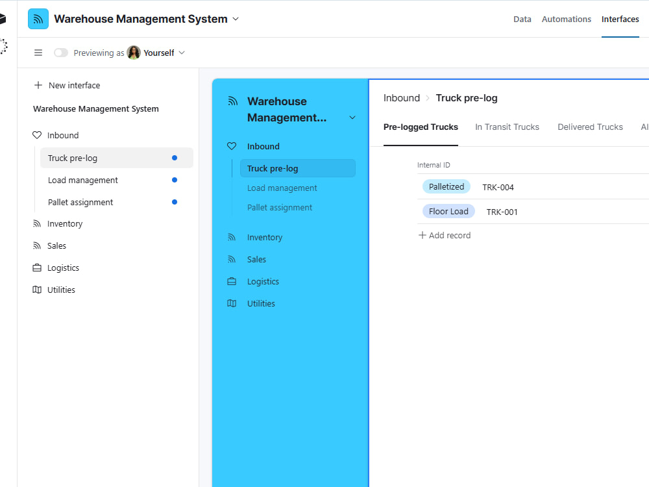Open Sales in blue navigation panel
Screen dimensions: 649x487
(256, 259)
